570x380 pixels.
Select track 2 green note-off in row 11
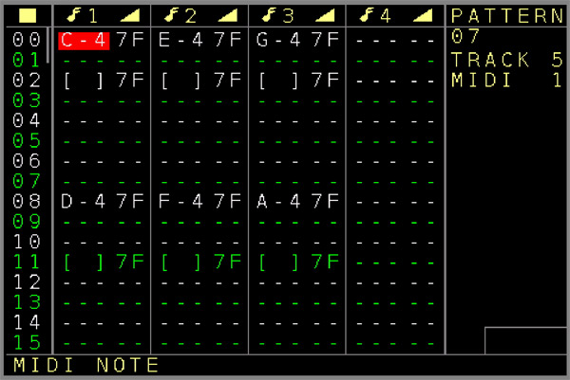tap(181, 262)
